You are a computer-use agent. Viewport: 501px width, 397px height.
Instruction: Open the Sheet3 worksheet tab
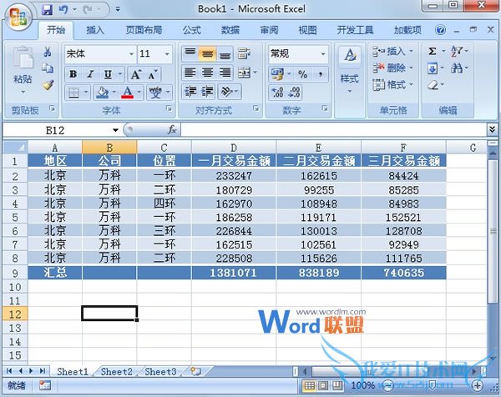(160, 372)
